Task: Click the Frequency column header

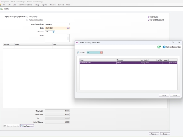Action: (126, 60)
